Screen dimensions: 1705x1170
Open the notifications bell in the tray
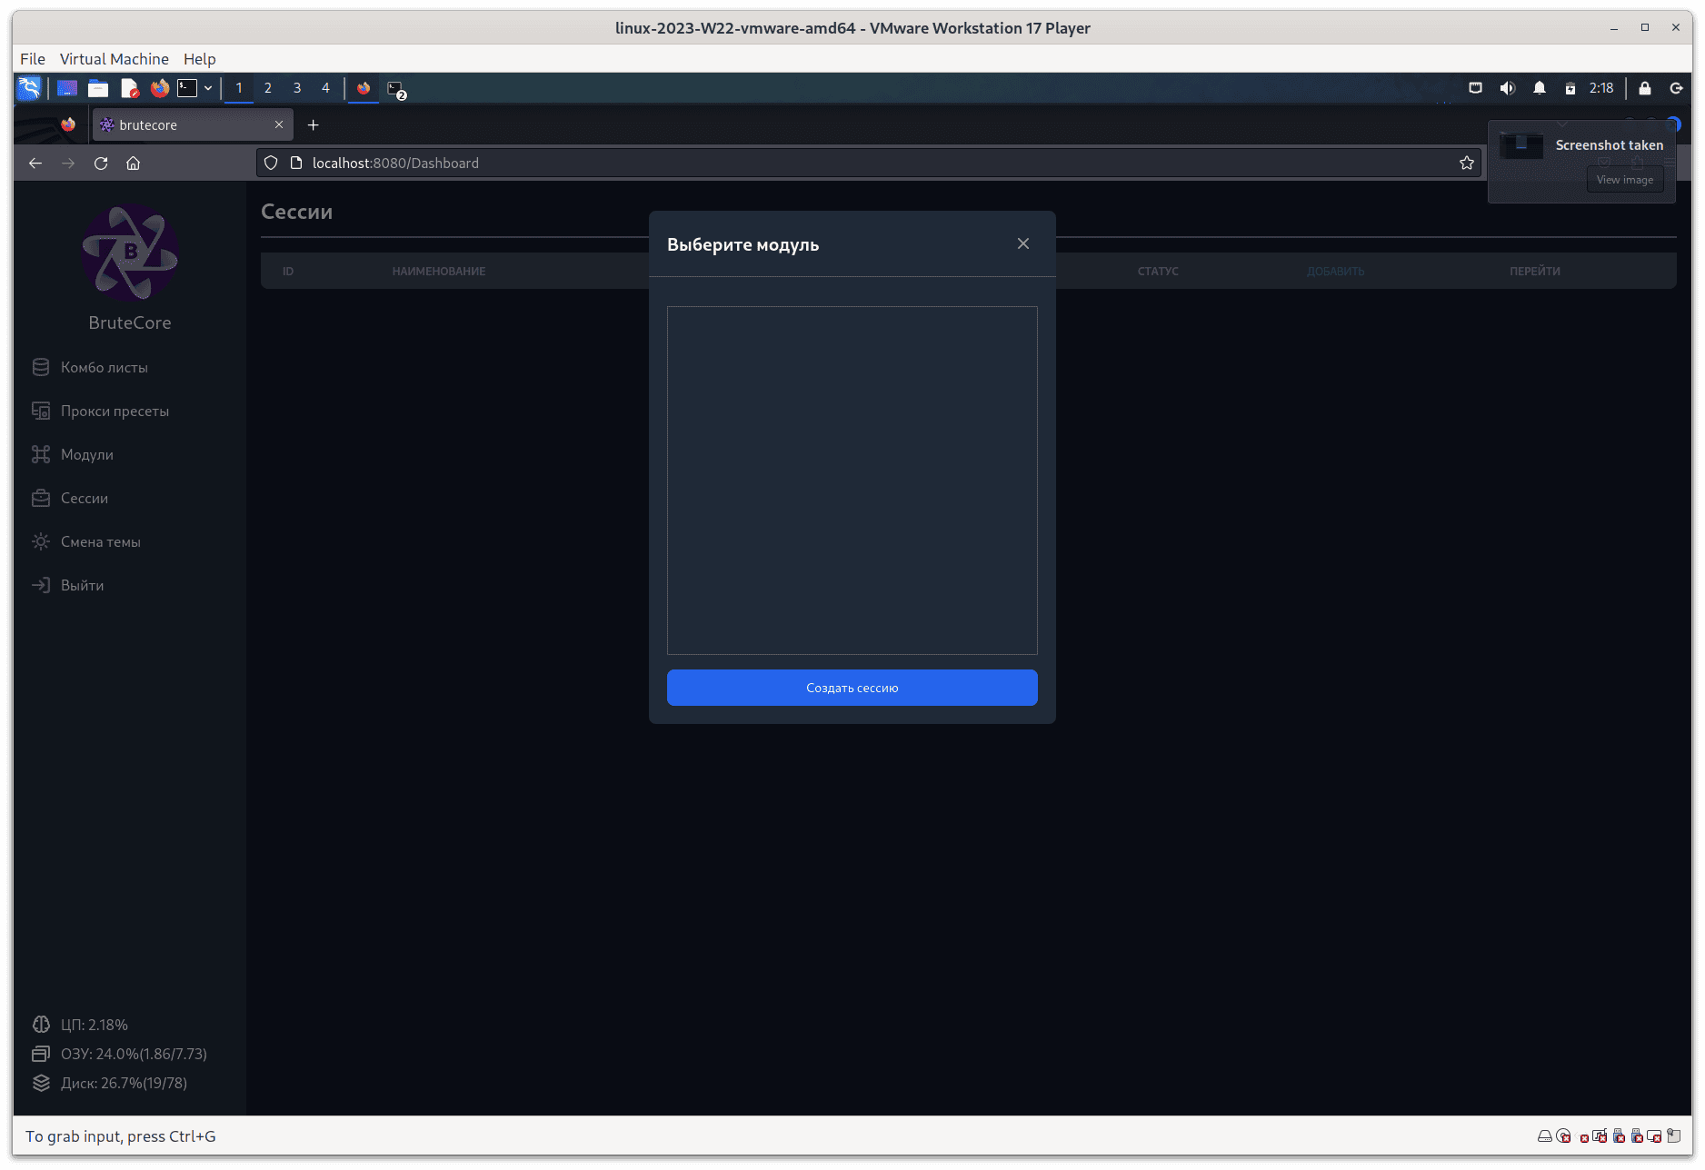[1540, 88]
